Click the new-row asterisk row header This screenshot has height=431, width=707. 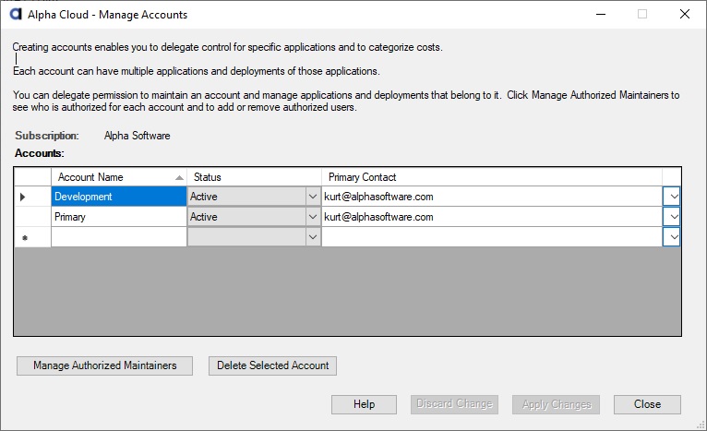(x=32, y=237)
